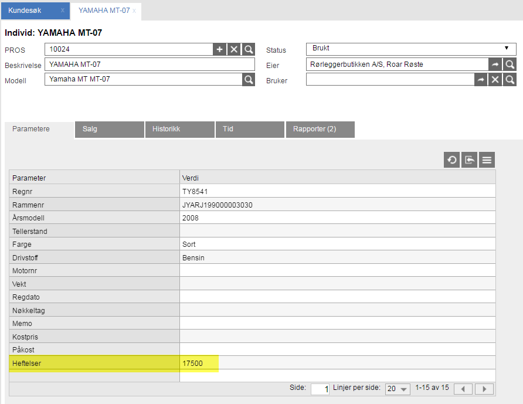Viewport: 523px width, 404px height.
Task: Go to owner using Eier arrow icon
Action: pyautogui.click(x=495, y=64)
